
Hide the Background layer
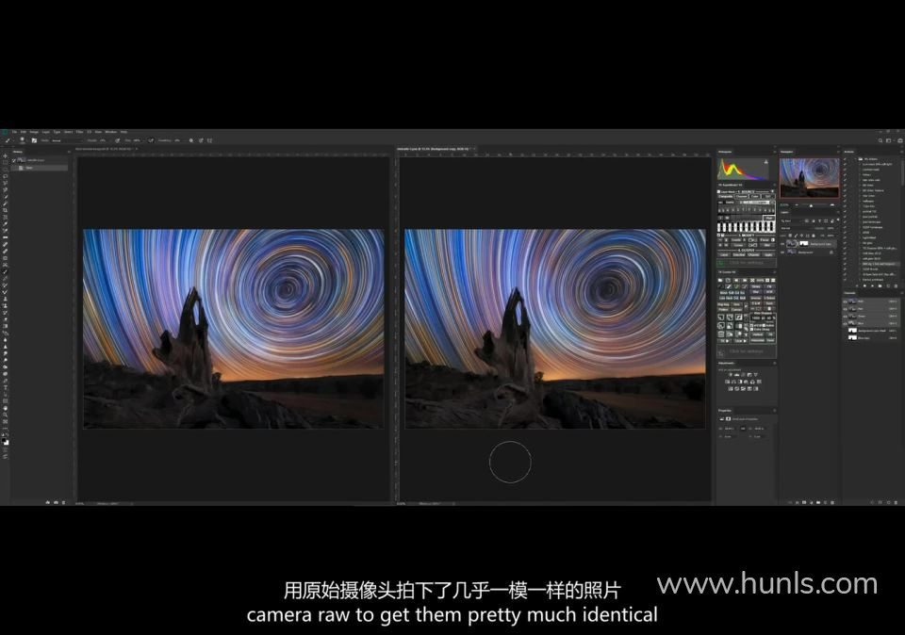tap(782, 252)
